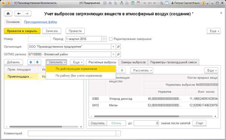Click the M- memory icon in title bar
Viewport: 226px width, 140px height.
click(155, 3)
